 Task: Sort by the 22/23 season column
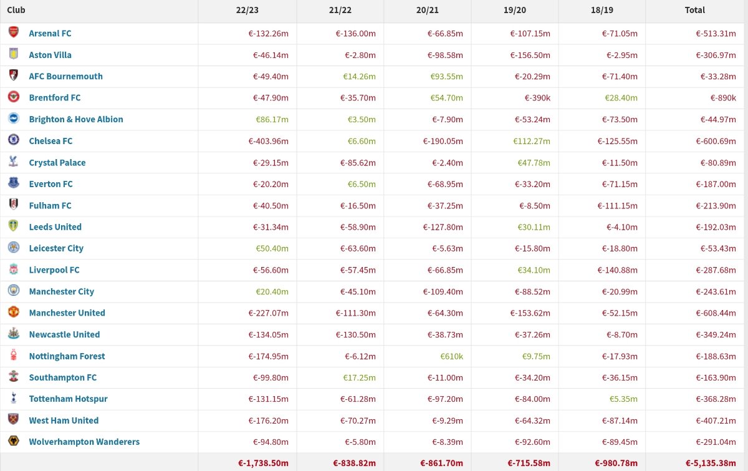click(x=247, y=10)
